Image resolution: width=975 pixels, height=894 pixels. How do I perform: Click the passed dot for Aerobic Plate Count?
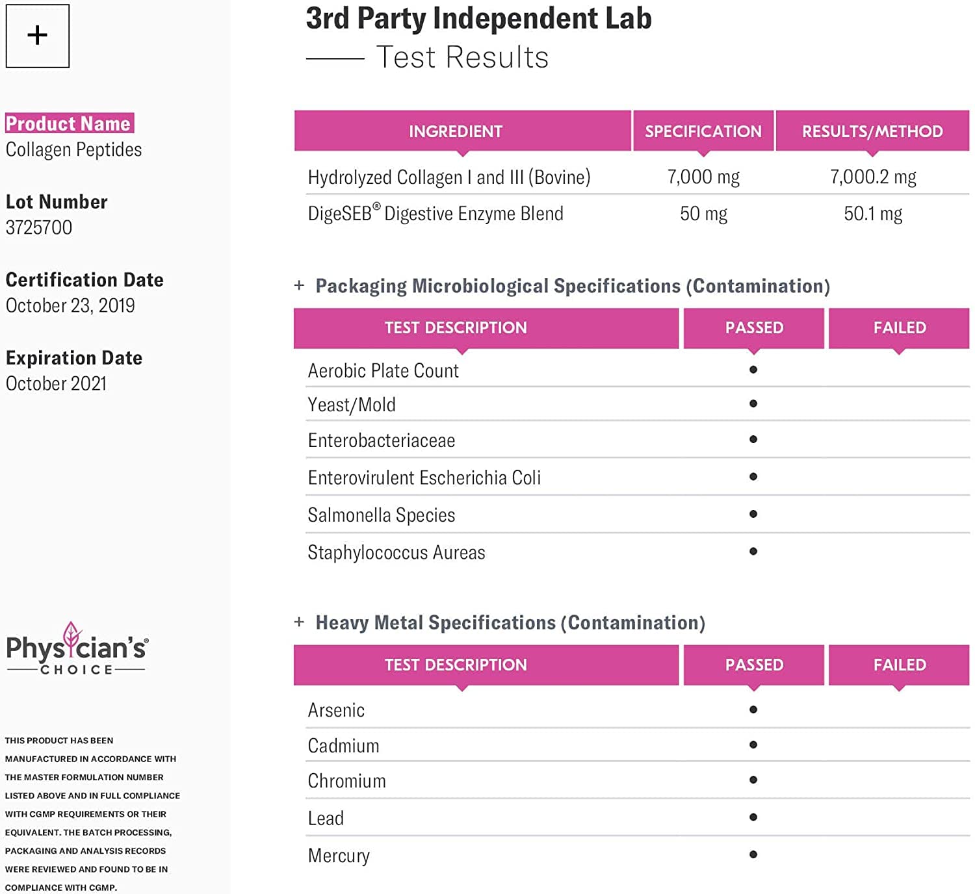click(x=753, y=370)
